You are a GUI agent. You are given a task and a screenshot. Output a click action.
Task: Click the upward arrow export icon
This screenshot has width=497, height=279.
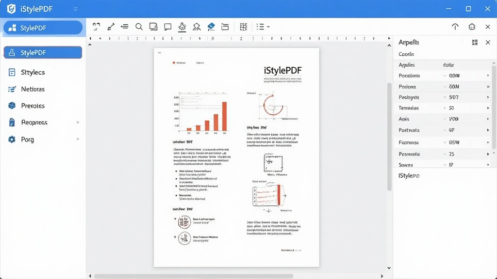455,27
